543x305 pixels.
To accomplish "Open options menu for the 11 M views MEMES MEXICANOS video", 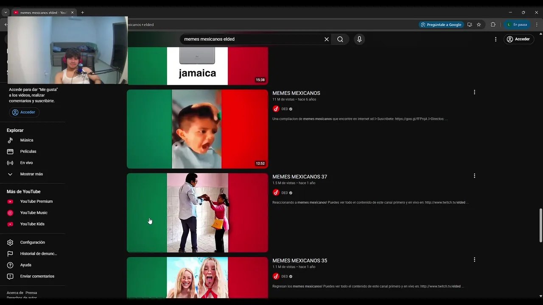I will (x=474, y=92).
